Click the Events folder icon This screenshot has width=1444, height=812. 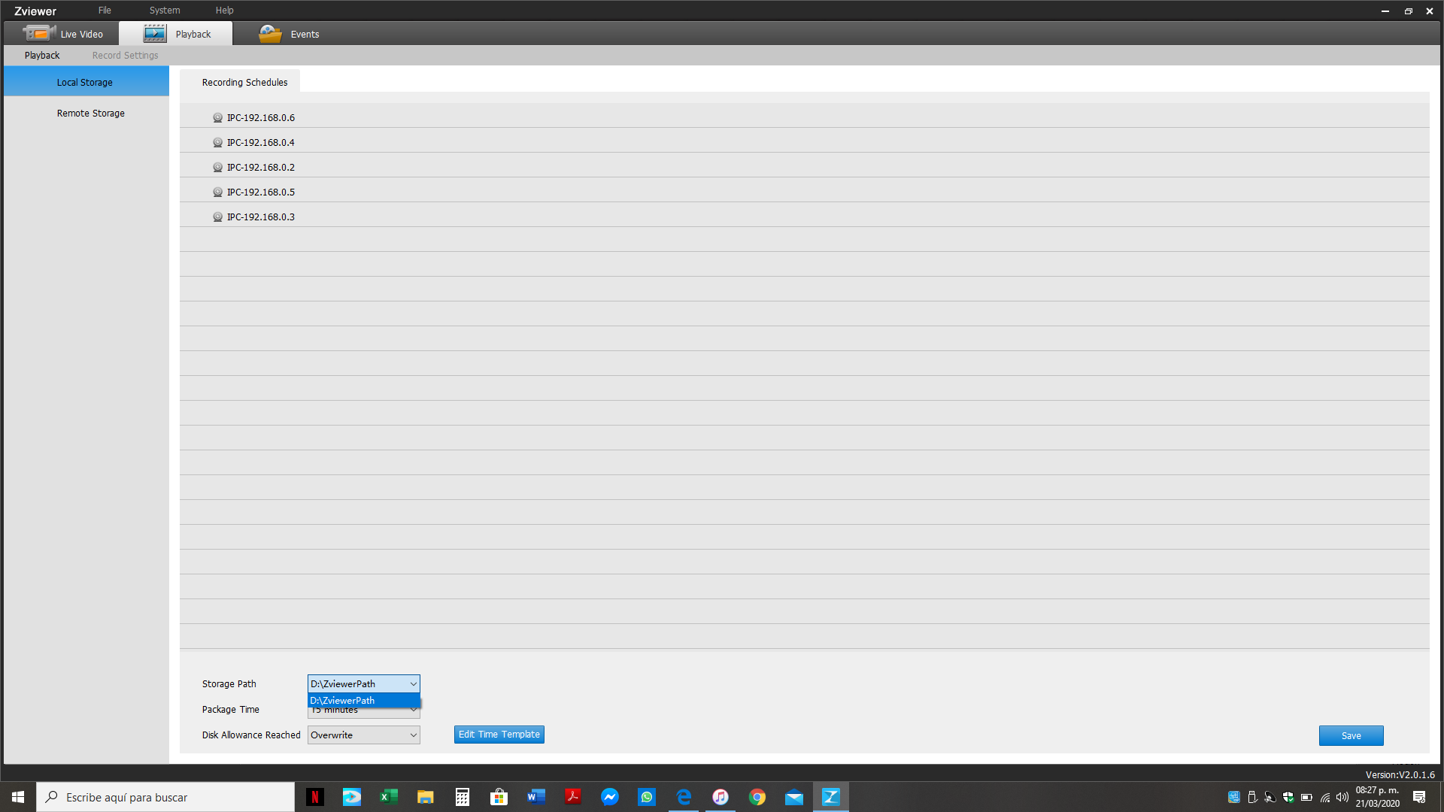click(x=270, y=33)
